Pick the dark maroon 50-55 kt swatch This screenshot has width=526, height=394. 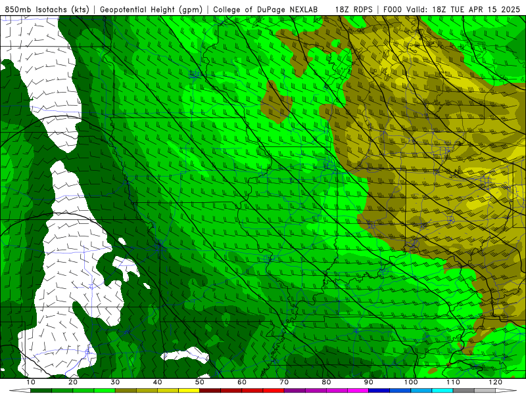(x=210, y=391)
